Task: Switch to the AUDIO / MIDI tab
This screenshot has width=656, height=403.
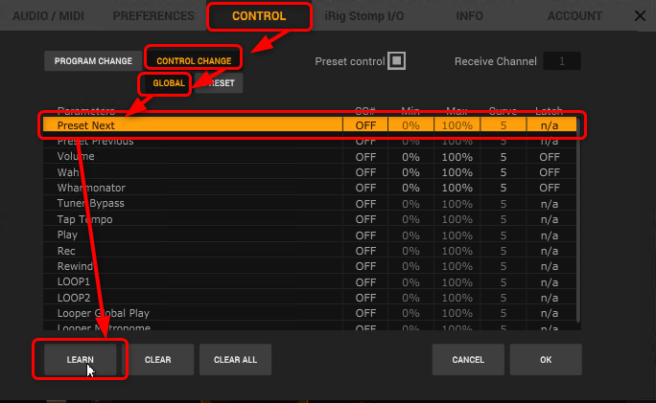Action: (x=48, y=16)
